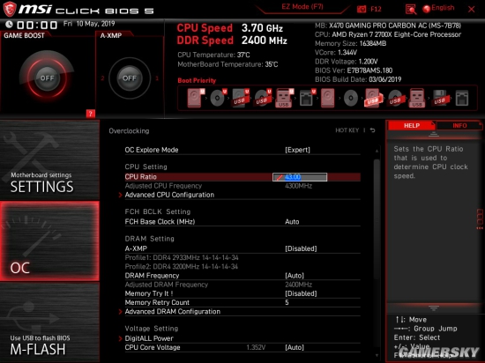Image resolution: width=485 pixels, height=363 pixels.
Task: Expand Advanced DRAM Configuration
Action: coord(173,312)
